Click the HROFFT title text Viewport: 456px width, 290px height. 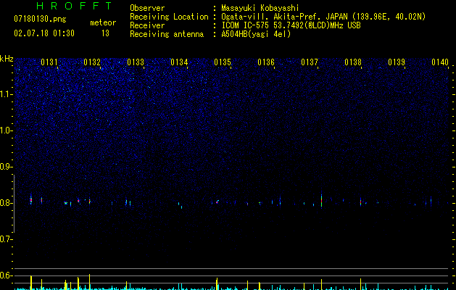click(74, 6)
